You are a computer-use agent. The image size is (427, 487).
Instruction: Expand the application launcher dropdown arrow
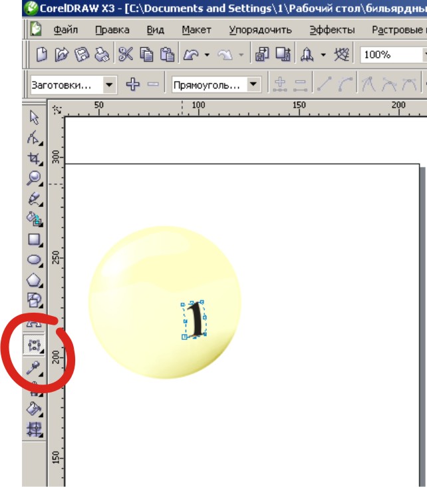pos(323,55)
